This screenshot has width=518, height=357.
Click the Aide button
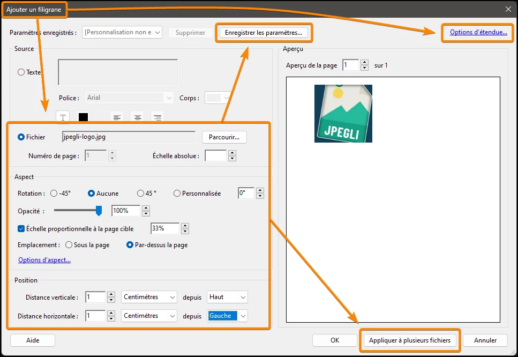click(x=33, y=340)
